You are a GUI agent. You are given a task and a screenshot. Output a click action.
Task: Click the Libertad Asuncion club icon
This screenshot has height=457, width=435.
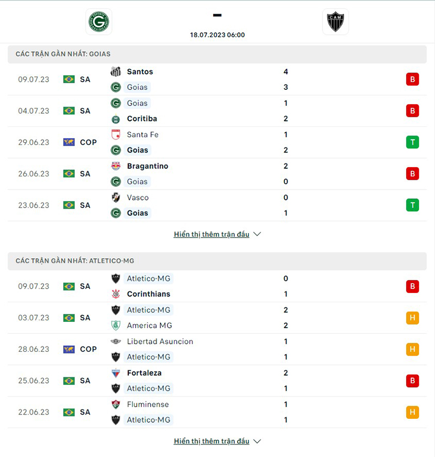point(115,342)
